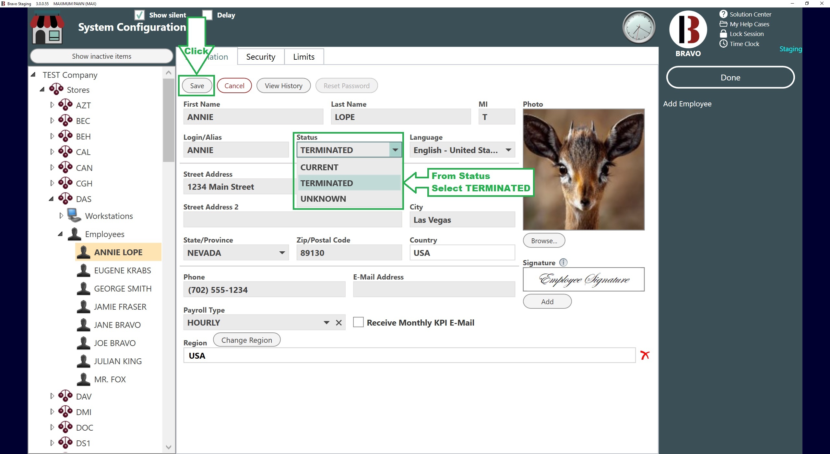
Task: Click the employee photo thumbnail
Action: click(x=584, y=169)
